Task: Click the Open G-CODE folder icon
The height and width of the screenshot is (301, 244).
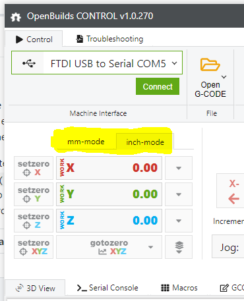Action: 210,65
